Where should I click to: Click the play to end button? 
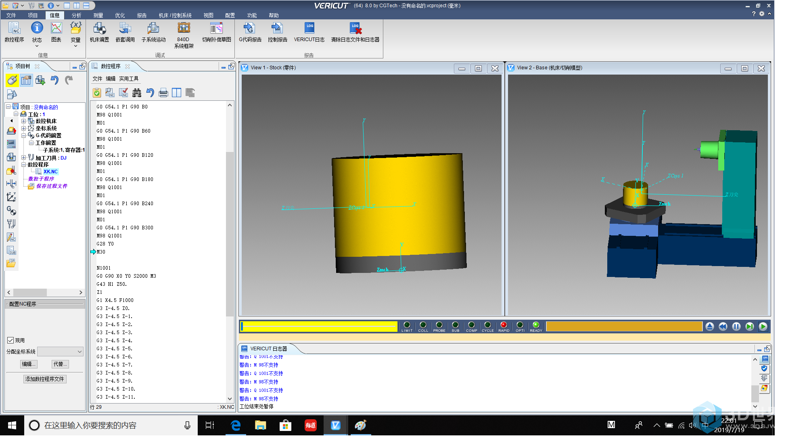[763, 327]
